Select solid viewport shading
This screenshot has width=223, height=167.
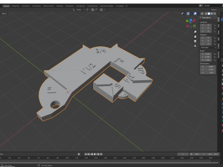209,13
